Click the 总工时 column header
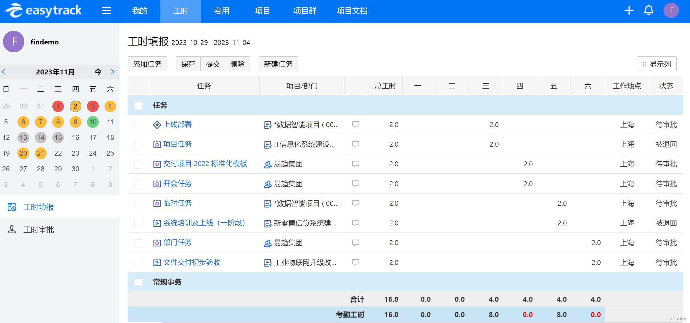The image size is (690, 323). click(x=385, y=86)
